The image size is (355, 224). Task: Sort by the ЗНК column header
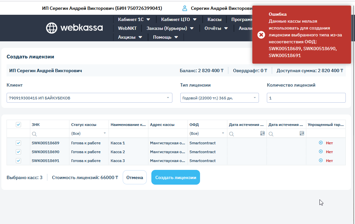pos(50,125)
